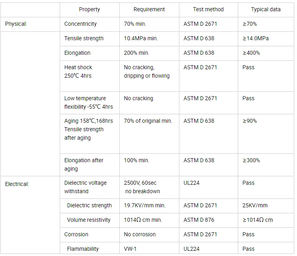Click the Physical: section label
The image size is (297, 256).
click(x=16, y=24)
